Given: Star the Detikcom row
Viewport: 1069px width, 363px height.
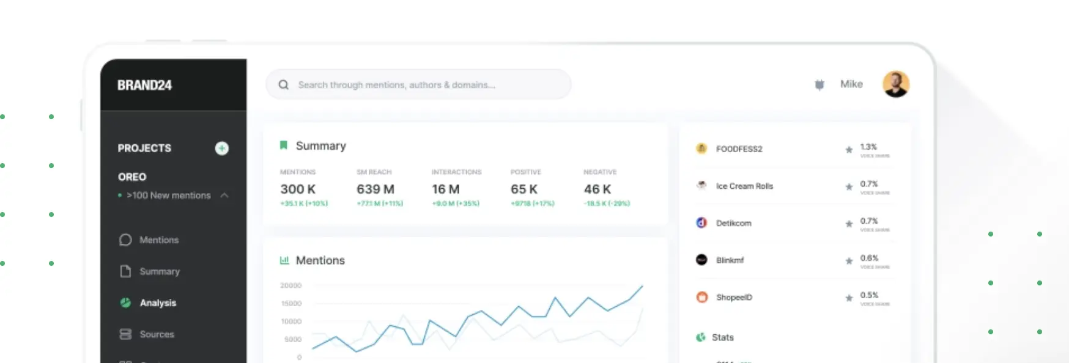Looking at the screenshot, I should tap(849, 224).
